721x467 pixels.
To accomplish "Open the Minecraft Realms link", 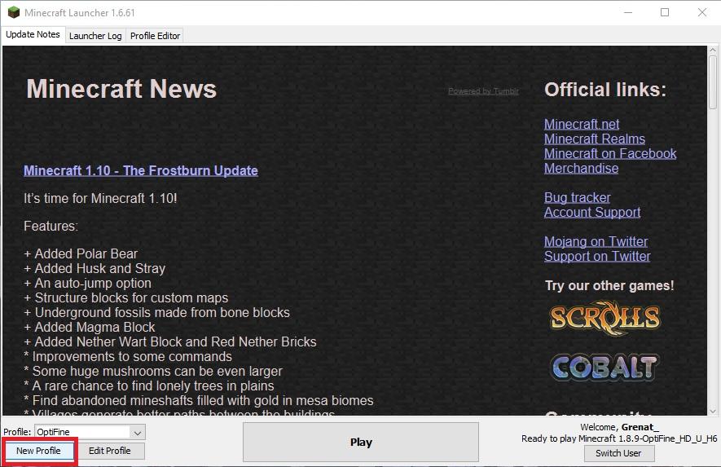I will pyautogui.click(x=595, y=139).
